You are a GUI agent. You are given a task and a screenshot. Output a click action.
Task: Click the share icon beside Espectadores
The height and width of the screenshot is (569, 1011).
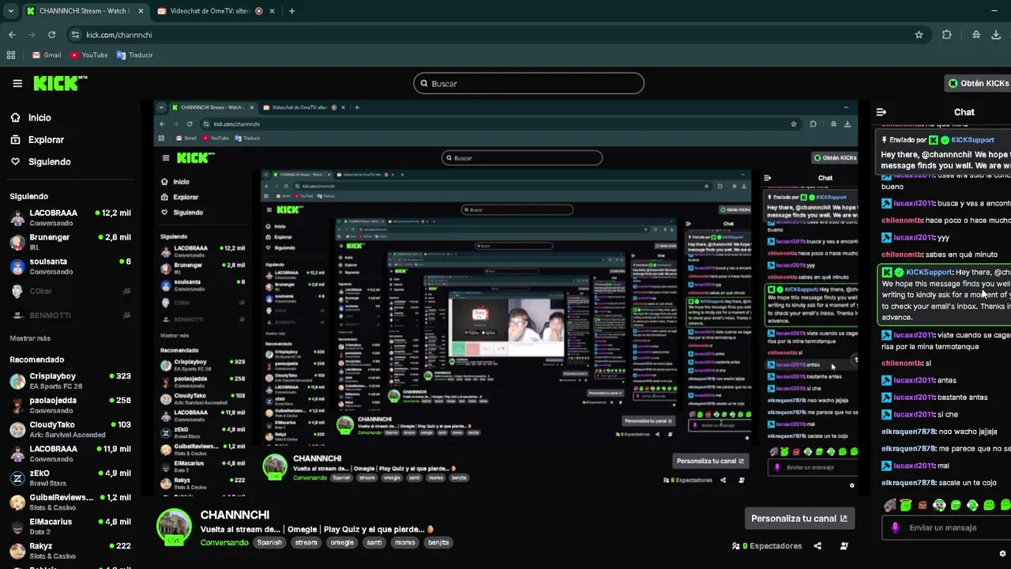(x=817, y=545)
